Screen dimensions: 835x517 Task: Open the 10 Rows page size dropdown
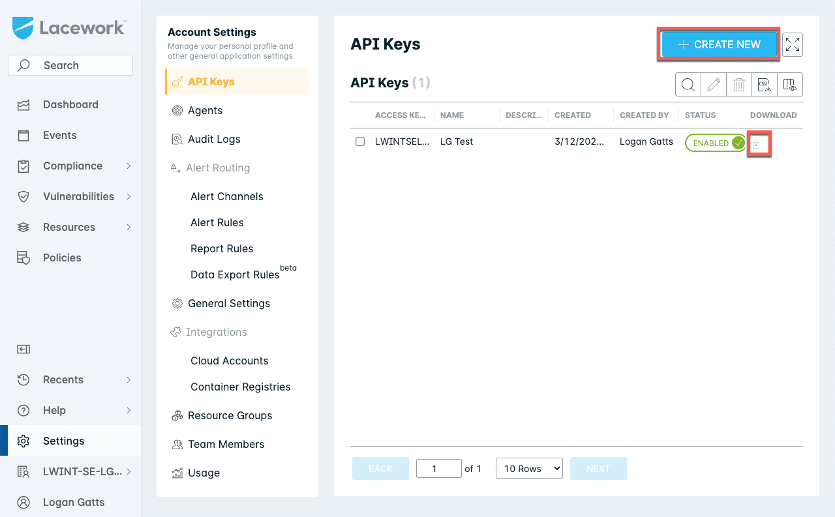(x=529, y=468)
